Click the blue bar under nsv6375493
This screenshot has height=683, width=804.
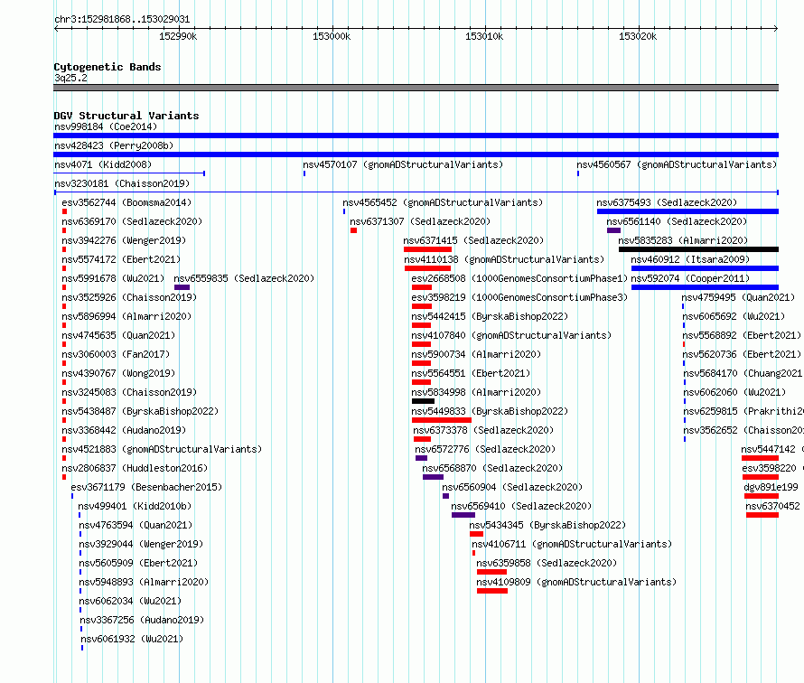click(x=688, y=211)
